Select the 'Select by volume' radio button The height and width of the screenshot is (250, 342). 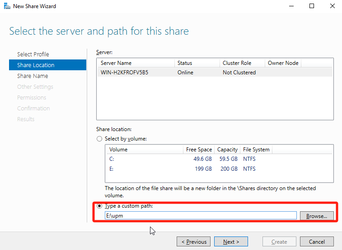coord(99,139)
